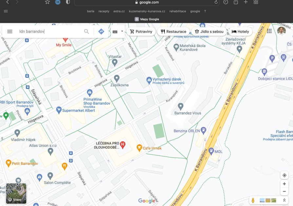Viewport: 293px width, 206px height.
Task: Zoom in with the plus button
Action: (x=284, y=184)
